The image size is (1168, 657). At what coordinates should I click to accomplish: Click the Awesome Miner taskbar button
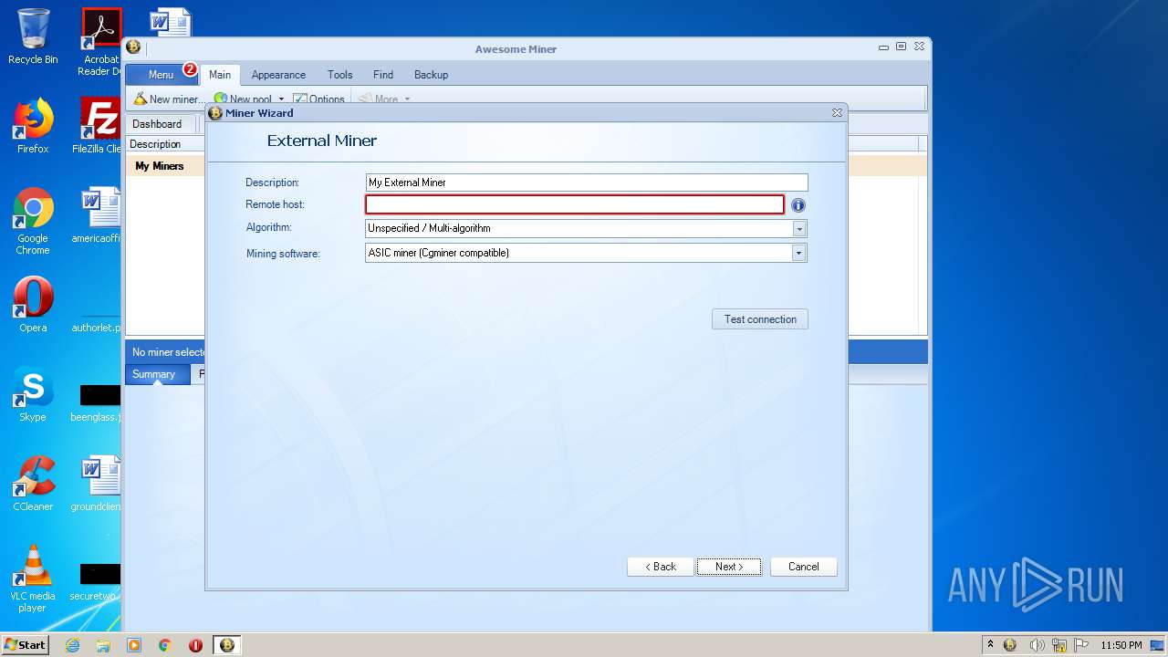point(227,645)
